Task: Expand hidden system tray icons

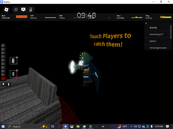Action: [x=131, y=127]
